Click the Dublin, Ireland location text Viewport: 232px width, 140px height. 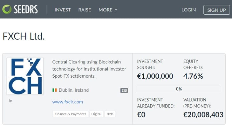point(74,90)
